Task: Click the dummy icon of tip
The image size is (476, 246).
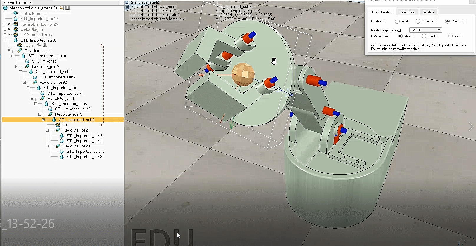Action: point(58,125)
